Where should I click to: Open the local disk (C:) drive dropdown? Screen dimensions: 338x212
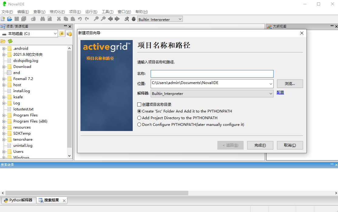tap(55, 34)
